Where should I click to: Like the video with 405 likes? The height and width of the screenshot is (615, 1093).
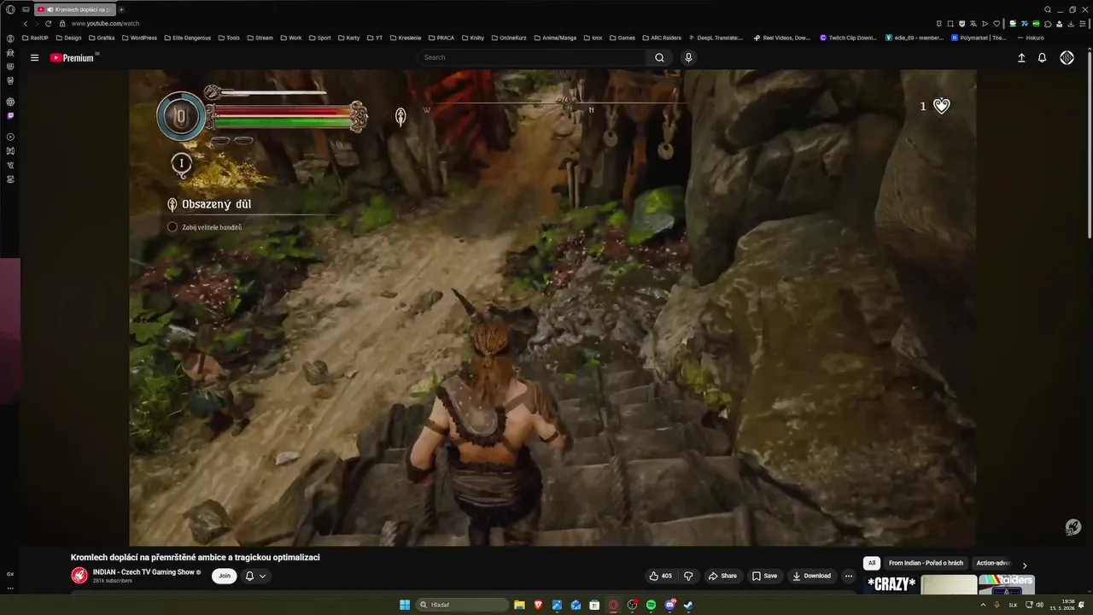[x=661, y=576]
